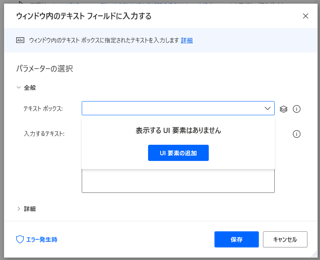Collapse the 全般 section
The width and height of the screenshot is (320, 260).
click(19, 87)
